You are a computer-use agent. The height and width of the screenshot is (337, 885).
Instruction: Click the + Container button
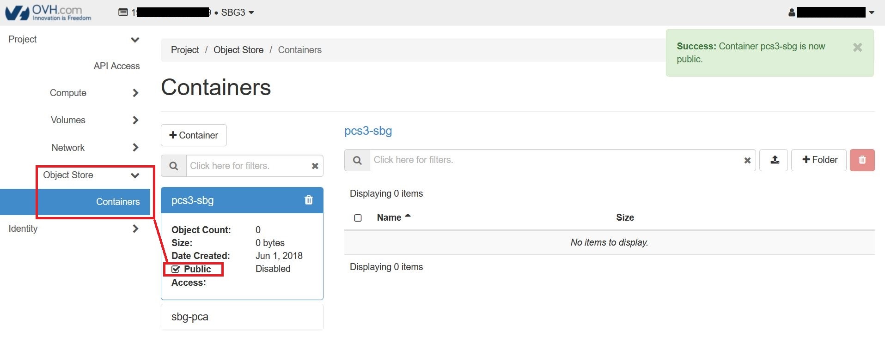click(194, 135)
